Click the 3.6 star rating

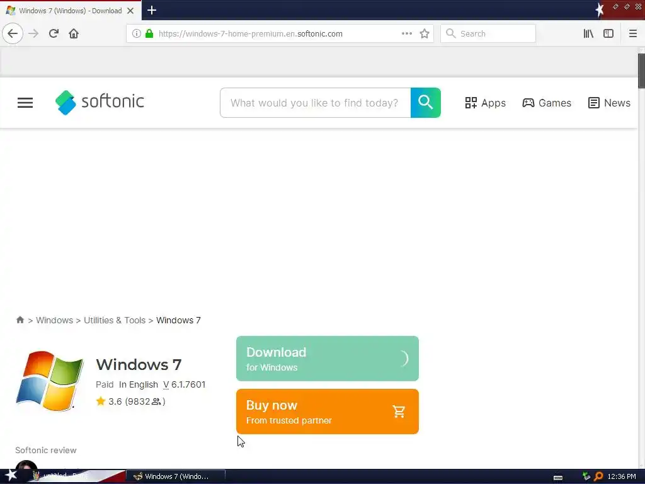click(109, 401)
